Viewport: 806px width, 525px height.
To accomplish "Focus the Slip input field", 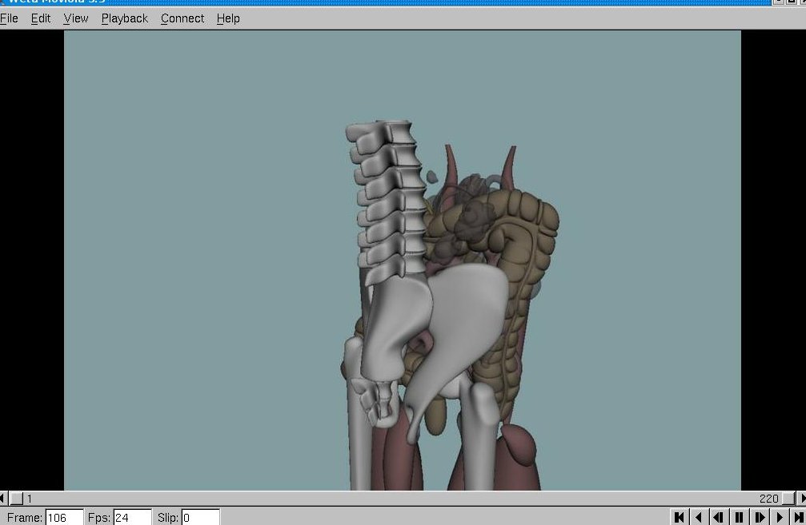I will tap(200, 518).
